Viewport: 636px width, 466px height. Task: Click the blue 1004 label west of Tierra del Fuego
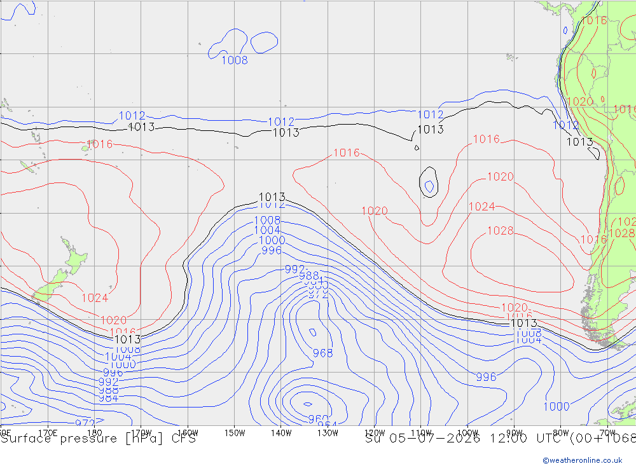click(x=529, y=340)
